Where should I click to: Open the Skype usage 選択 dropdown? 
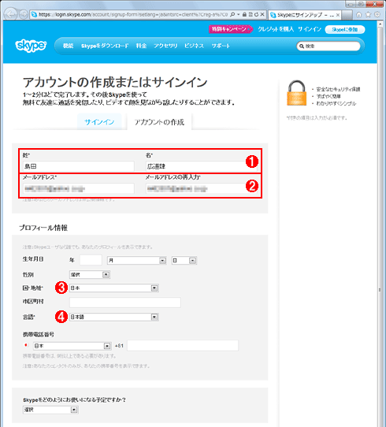tap(50, 410)
